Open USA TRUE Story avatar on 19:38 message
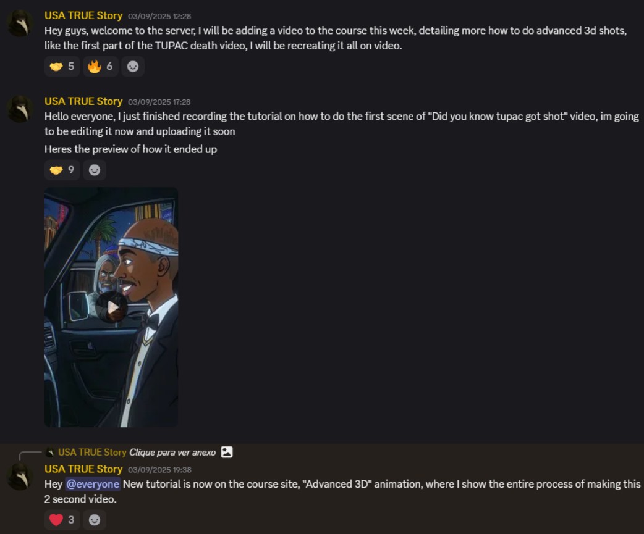The image size is (644, 534). 20,477
